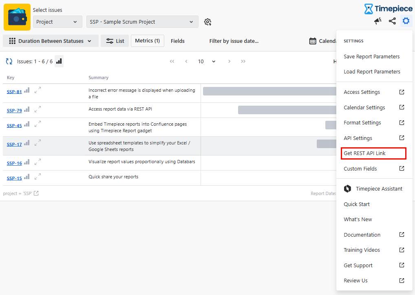Change page size dropdown showing 10
415x295 pixels.
tap(206, 62)
